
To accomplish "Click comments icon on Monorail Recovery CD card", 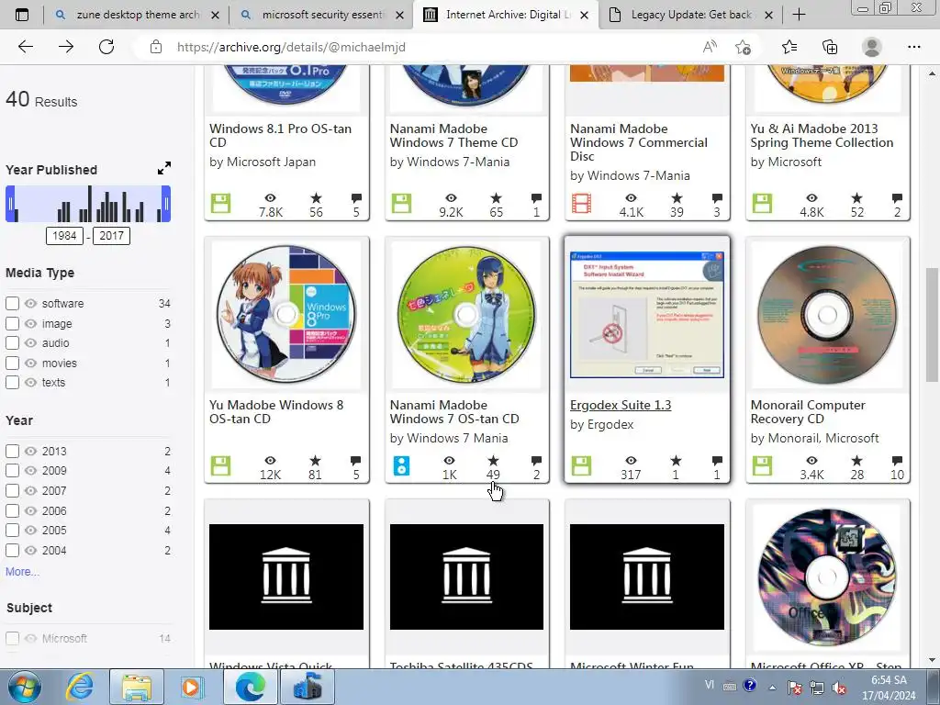I will tap(897, 461).
